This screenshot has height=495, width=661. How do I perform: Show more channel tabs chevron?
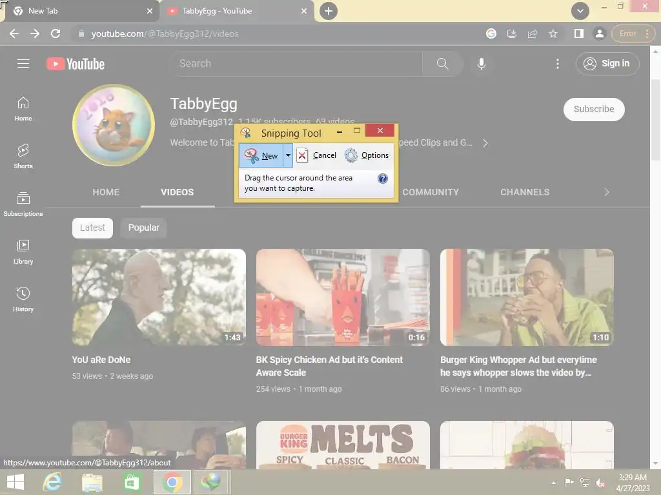(x=607, y=192)
